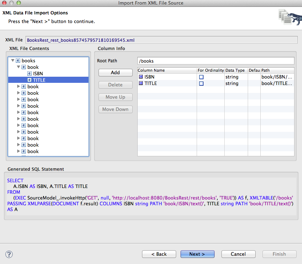Click the Defau column header

[x=254, y=70]
